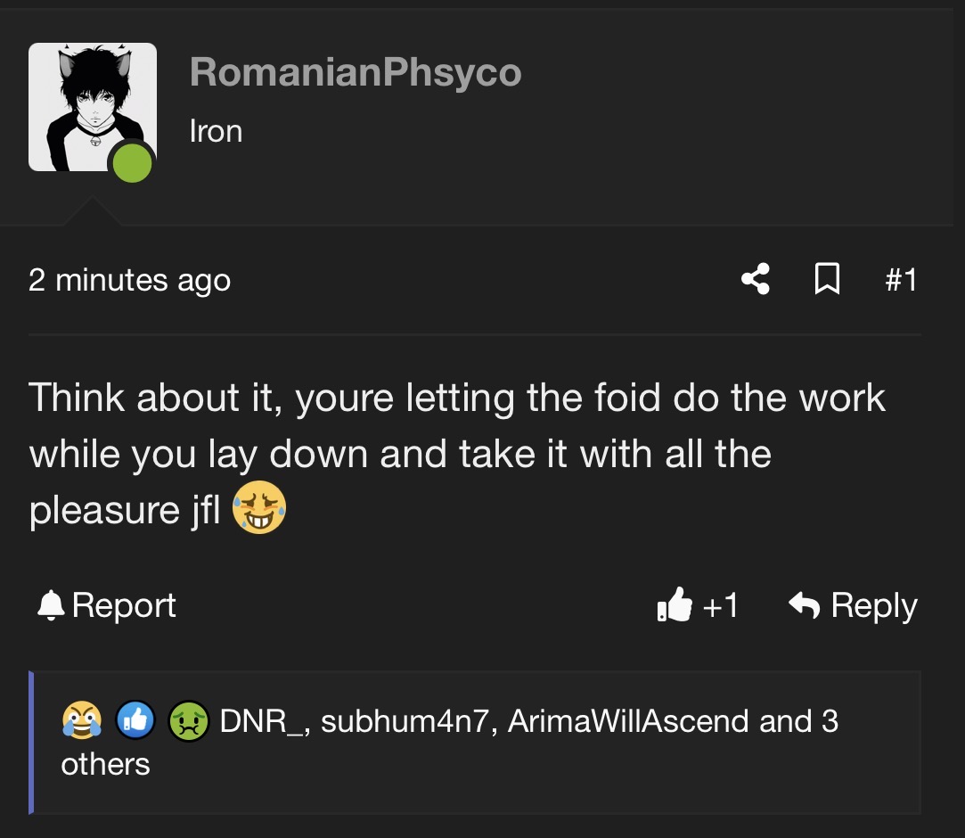Screen dimensions: 965x838
Task: Click the thumbs-up like icon
Action: [674, 605]
